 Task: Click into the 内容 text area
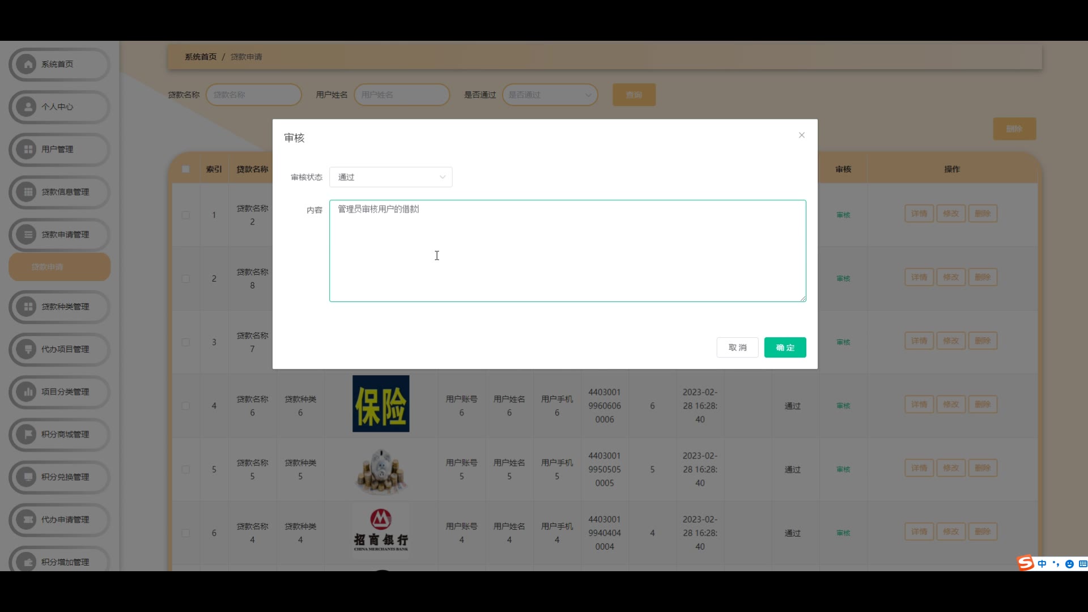(567, 250)
